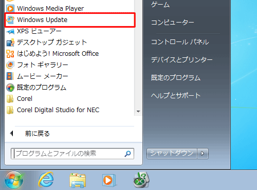257x190 pixels.
Task: Click the 前に戻る back arrow
Action: pos(12,133)
